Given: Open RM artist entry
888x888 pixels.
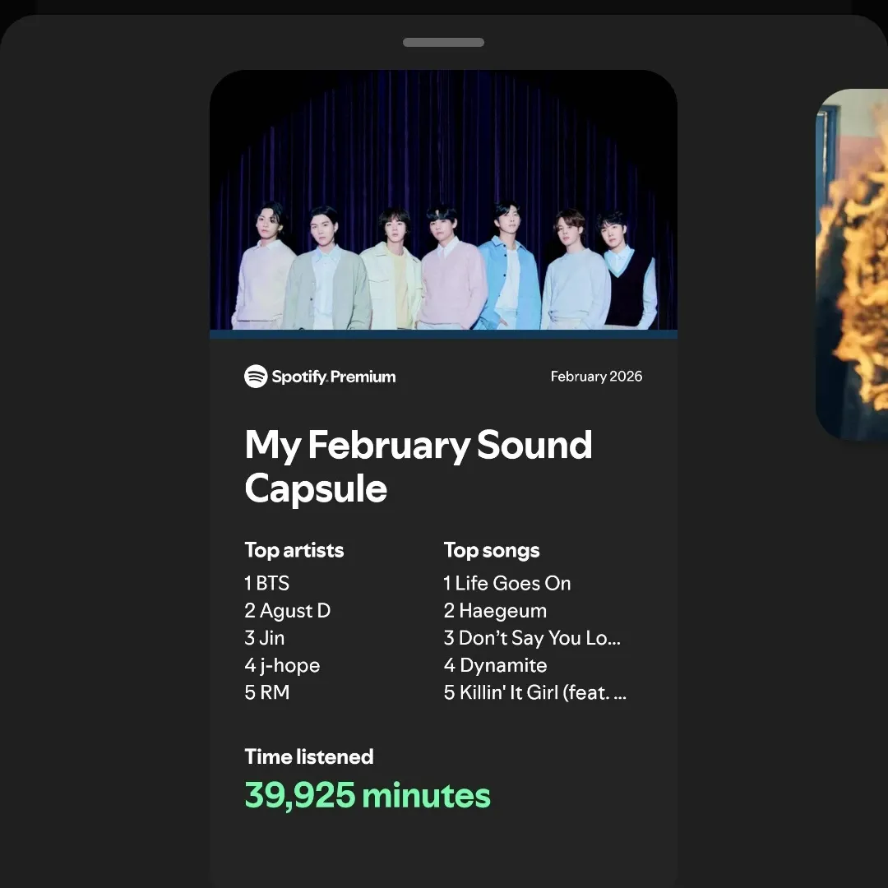Looking at the screenshot, I should [267, 692].
